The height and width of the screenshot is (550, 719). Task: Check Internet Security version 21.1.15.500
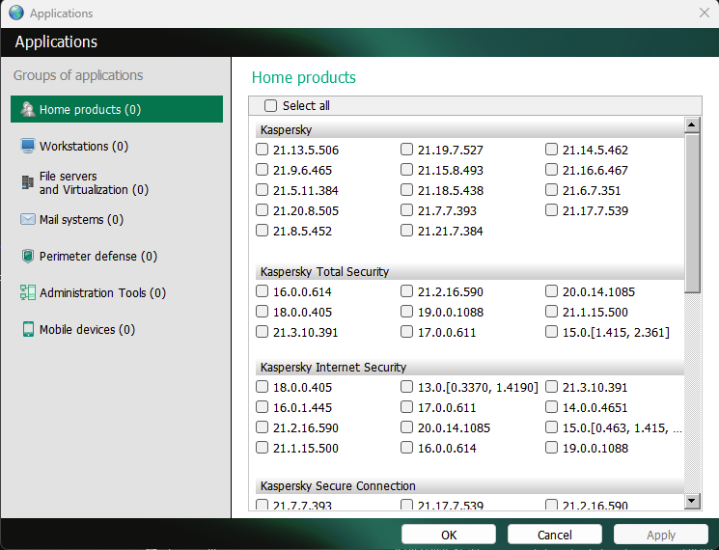262,447
